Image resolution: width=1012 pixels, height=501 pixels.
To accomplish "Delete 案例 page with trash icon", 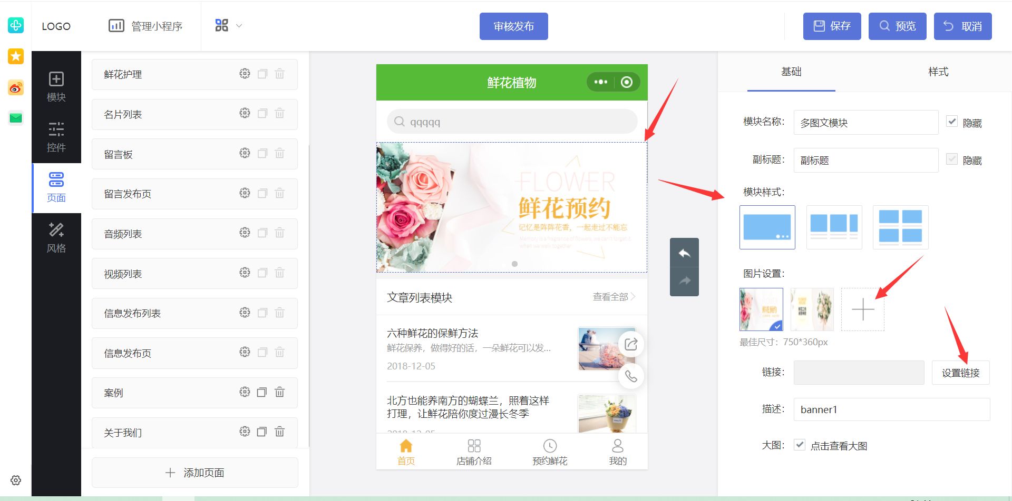I will click(280, 392).
